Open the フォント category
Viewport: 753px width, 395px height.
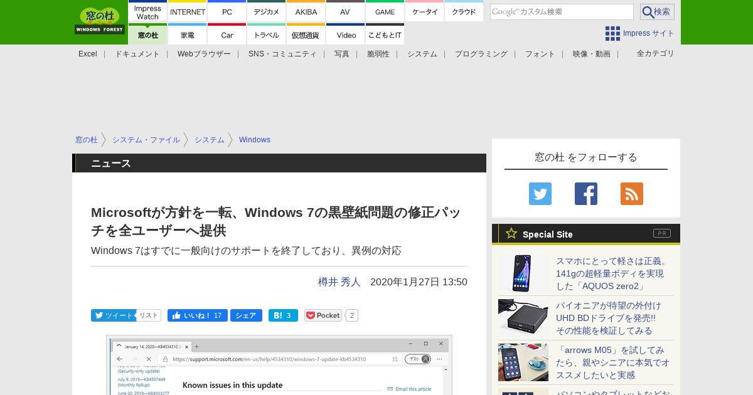[540, 54]
